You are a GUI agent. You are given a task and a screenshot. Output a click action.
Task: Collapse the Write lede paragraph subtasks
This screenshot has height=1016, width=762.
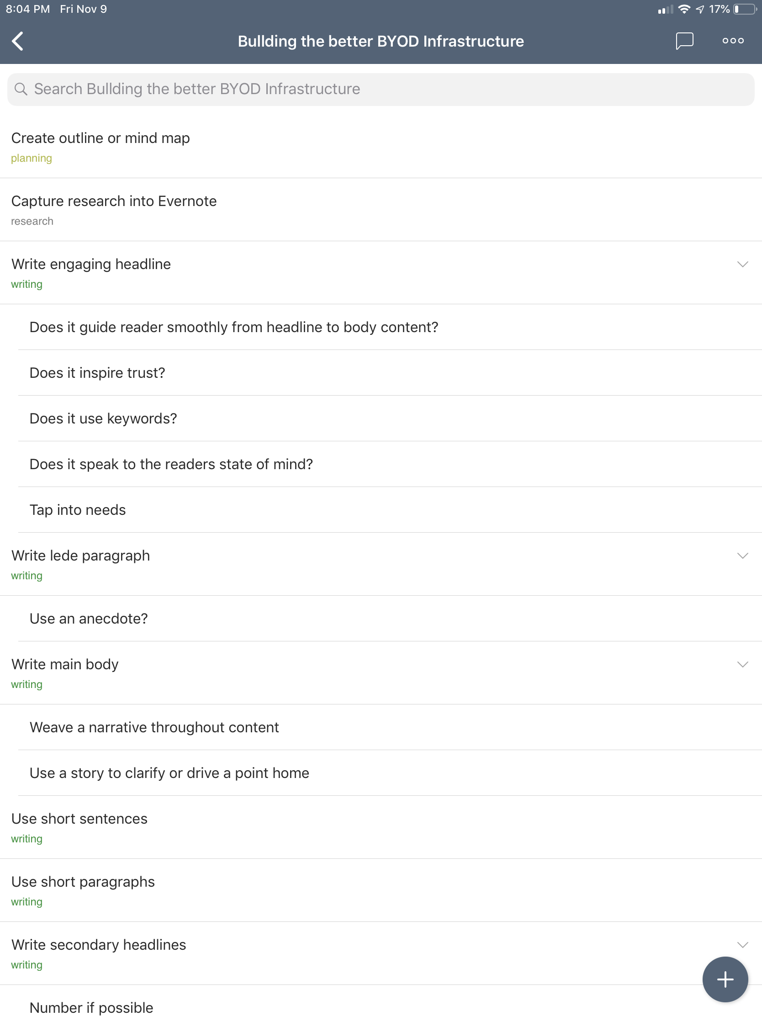tap(742, 556)
